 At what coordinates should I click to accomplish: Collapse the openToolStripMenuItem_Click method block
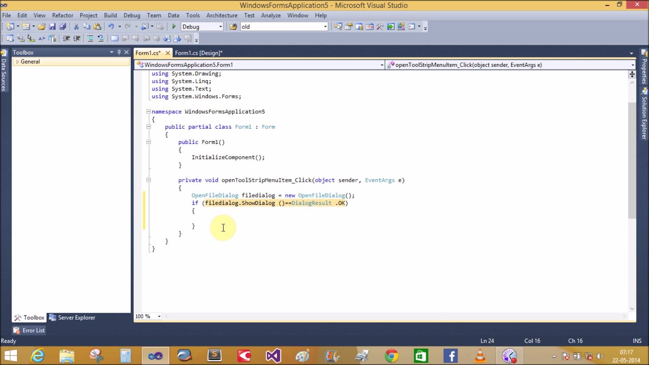148,180
